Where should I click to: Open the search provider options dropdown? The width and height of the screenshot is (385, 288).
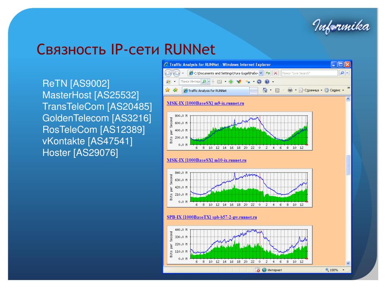click(x=347, y=73)
